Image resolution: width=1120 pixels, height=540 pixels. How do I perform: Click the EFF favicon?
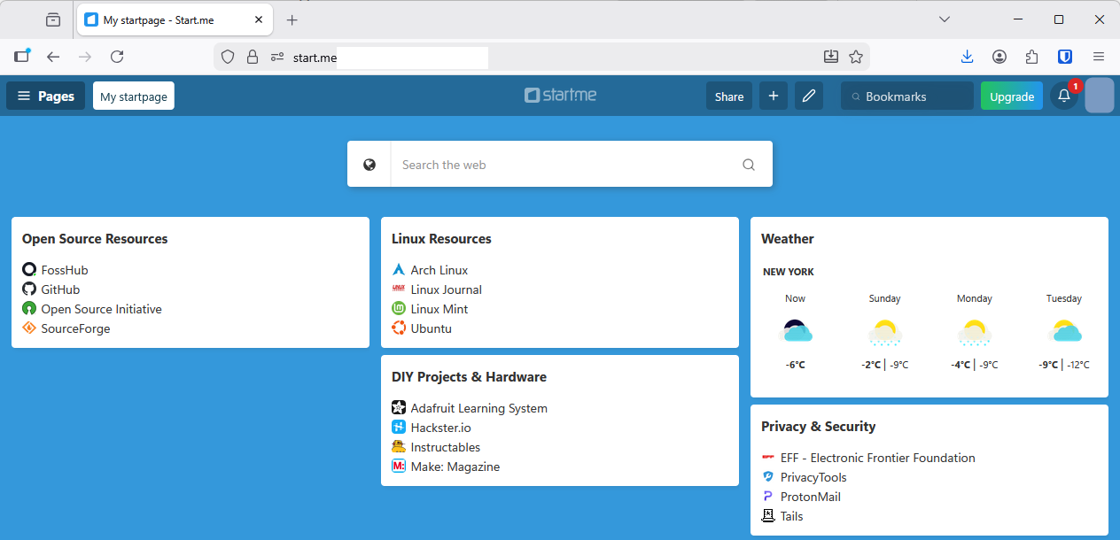(768, 458)
